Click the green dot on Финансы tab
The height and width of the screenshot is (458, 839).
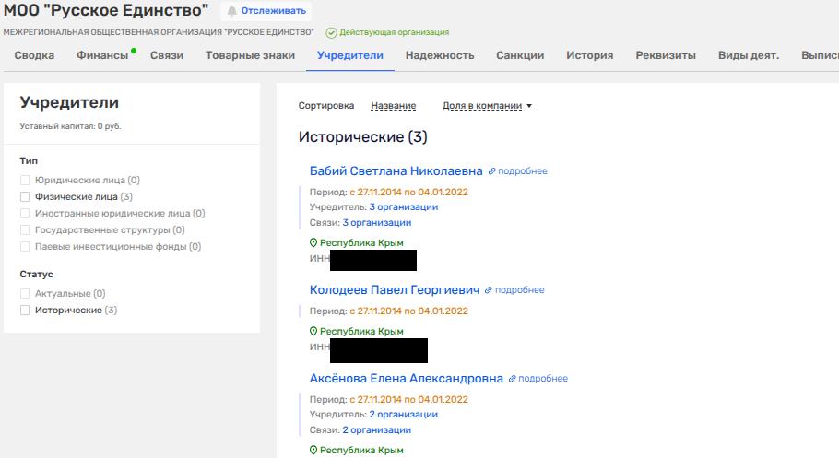pyautogui.click(x=134, y=50)
